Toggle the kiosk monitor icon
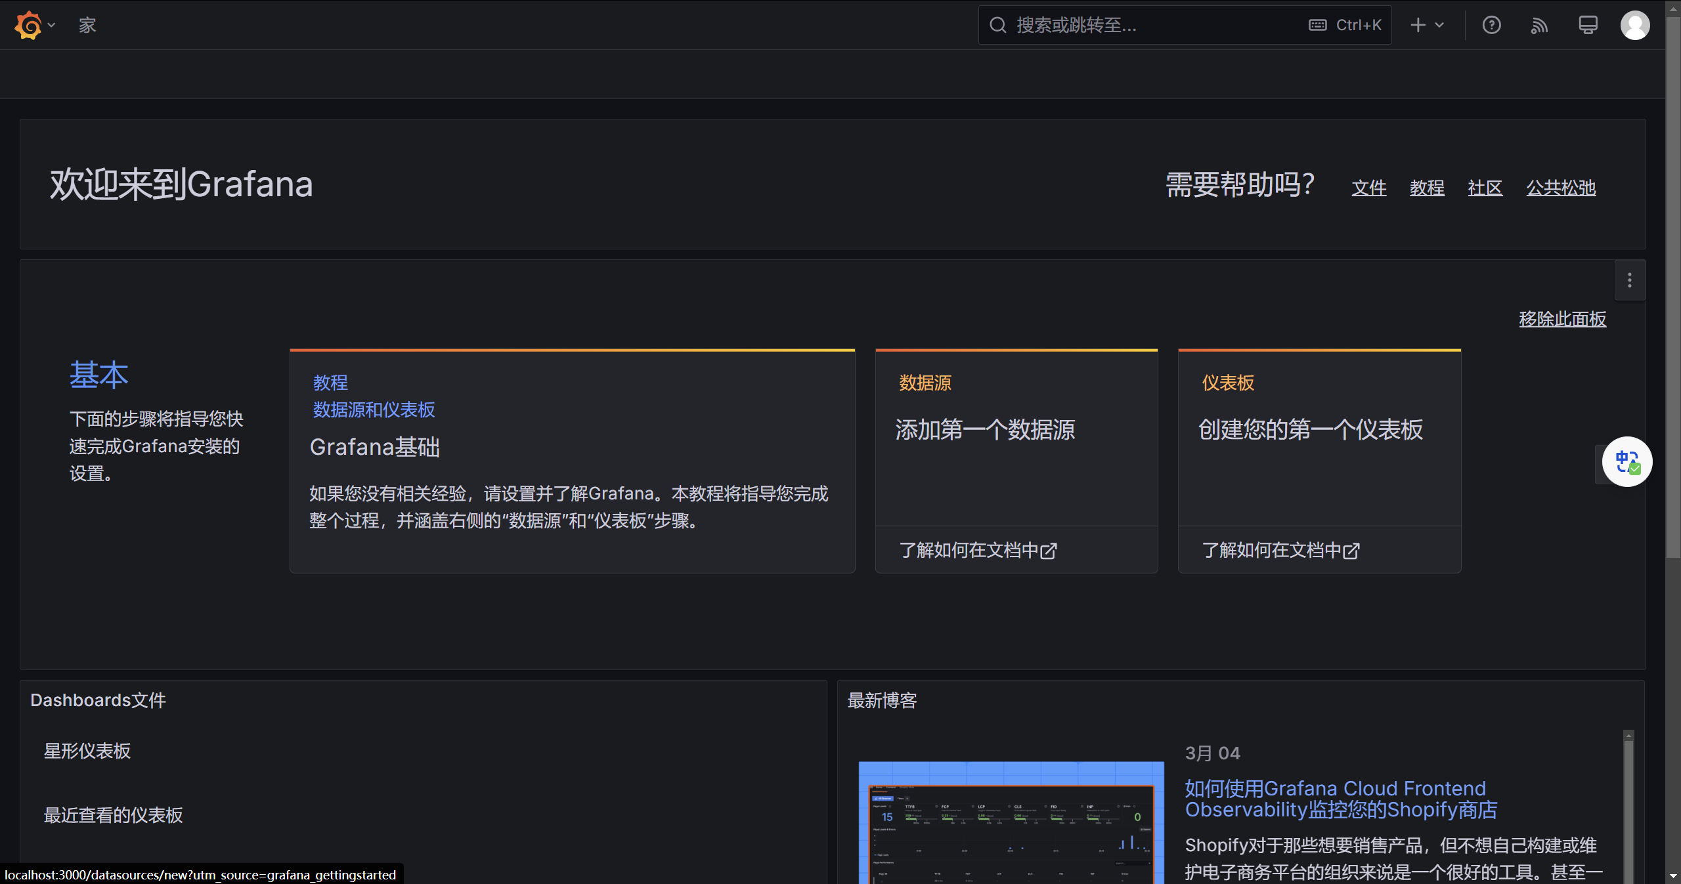 (1588, 25)
